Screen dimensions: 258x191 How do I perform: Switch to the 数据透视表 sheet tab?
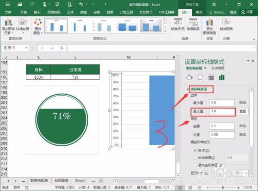(x=39, y=181)
